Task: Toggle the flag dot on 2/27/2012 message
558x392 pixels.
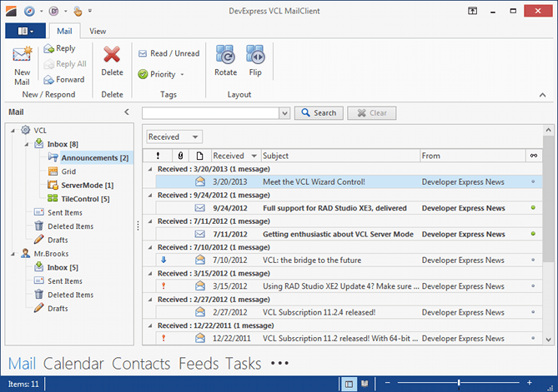Action: pyautogui.click(x=533, y=312)
